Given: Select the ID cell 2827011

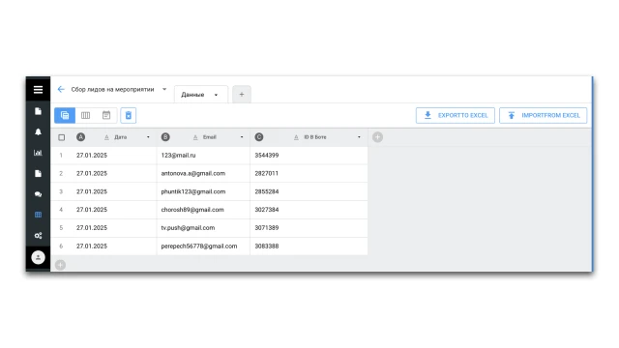Looking at the screenshot, I should [309, 173].
